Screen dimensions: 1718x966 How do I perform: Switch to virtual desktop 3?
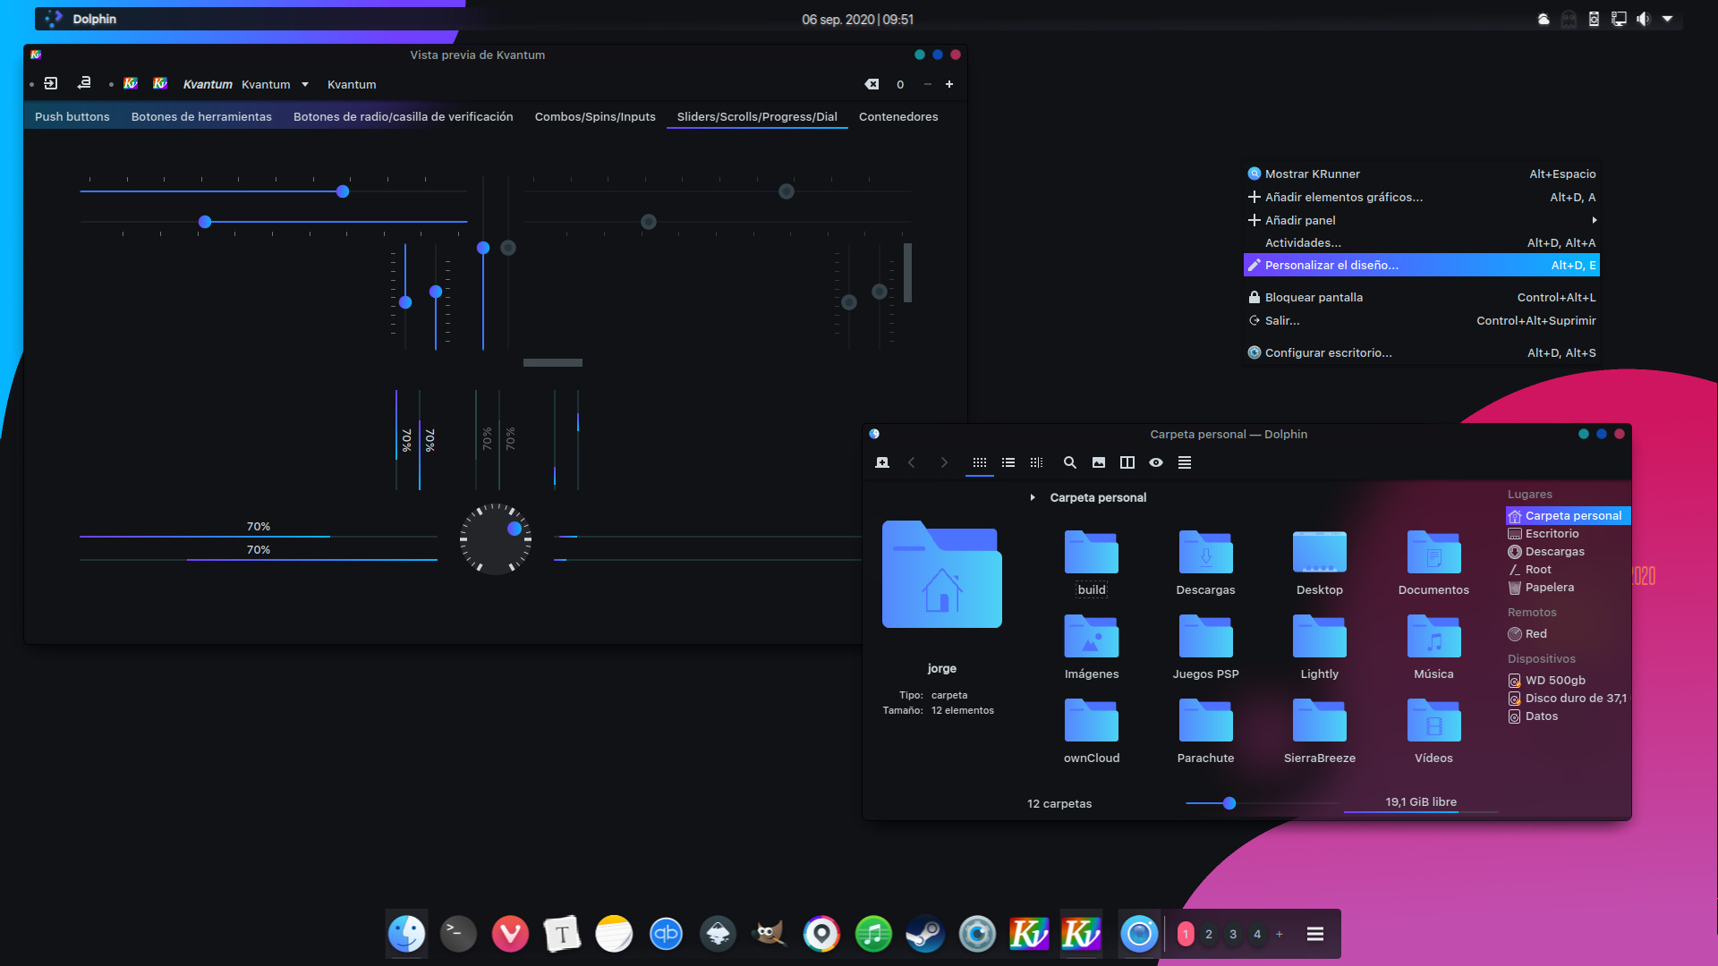click(1233, 935)
